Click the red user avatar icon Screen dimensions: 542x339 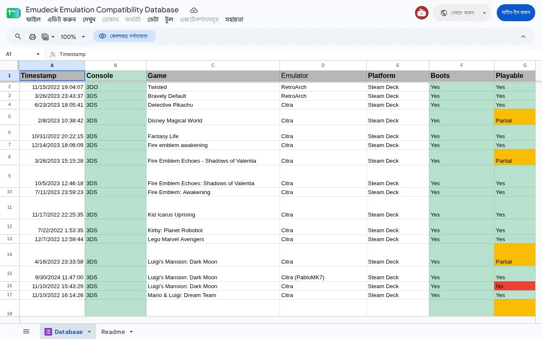coord(422,13)
